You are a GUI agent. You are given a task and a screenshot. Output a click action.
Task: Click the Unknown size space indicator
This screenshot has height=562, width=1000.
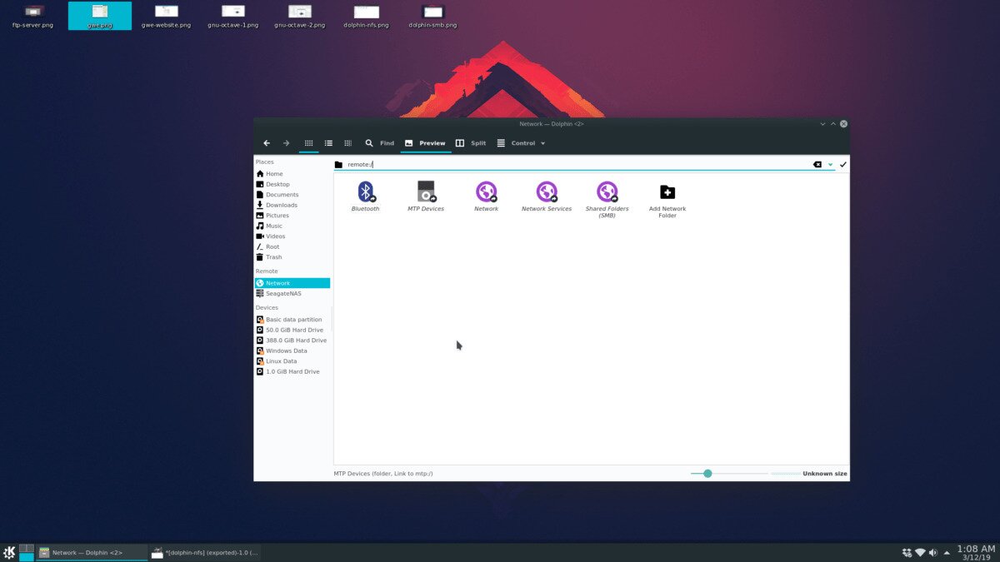point(809,474)
